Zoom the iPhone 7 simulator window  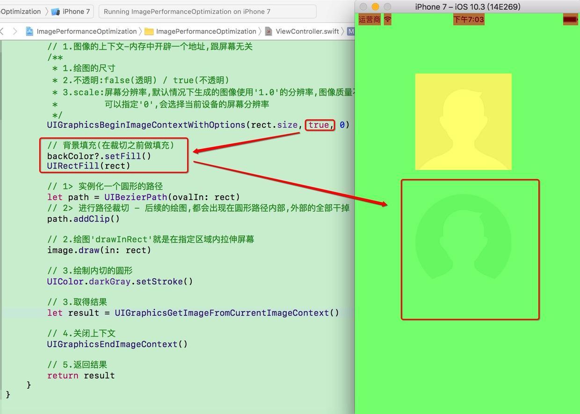[x=387, y=7]
